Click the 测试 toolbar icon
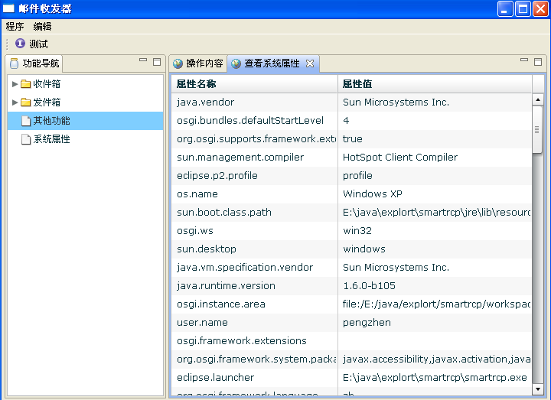This screenshot has width=551, height=400. pyautogui.click(x=20, y=44)
